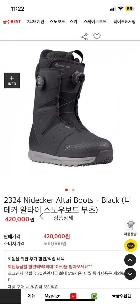Open the YouTube icon in bottom bar

[x=73, y=296]
